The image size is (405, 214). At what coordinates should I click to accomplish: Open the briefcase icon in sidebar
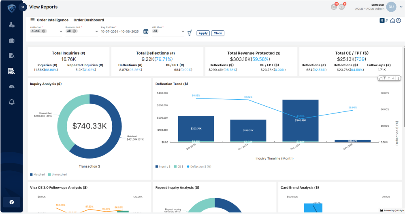(x=12, y=40)
